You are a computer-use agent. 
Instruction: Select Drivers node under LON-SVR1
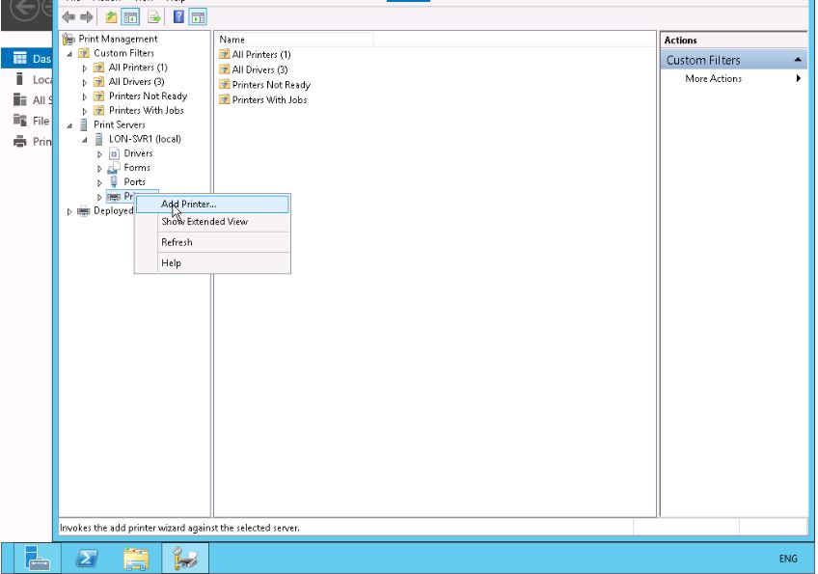click(138, 152)
